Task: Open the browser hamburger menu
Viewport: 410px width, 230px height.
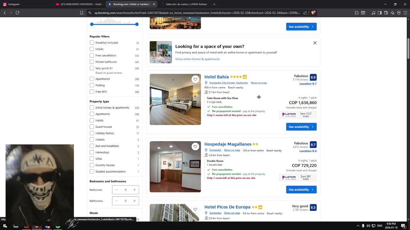Action: tap(405, 13)
